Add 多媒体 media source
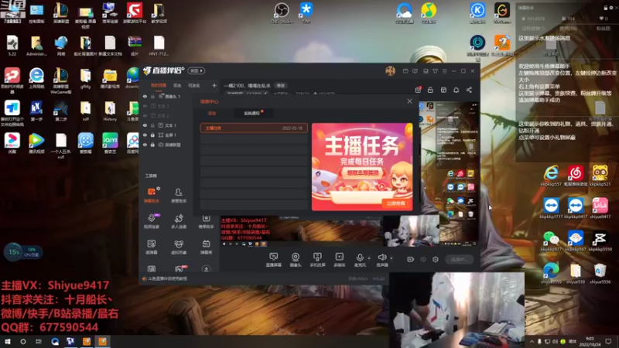The height and width of the screenshot is (348, 619). click(340, 260)
